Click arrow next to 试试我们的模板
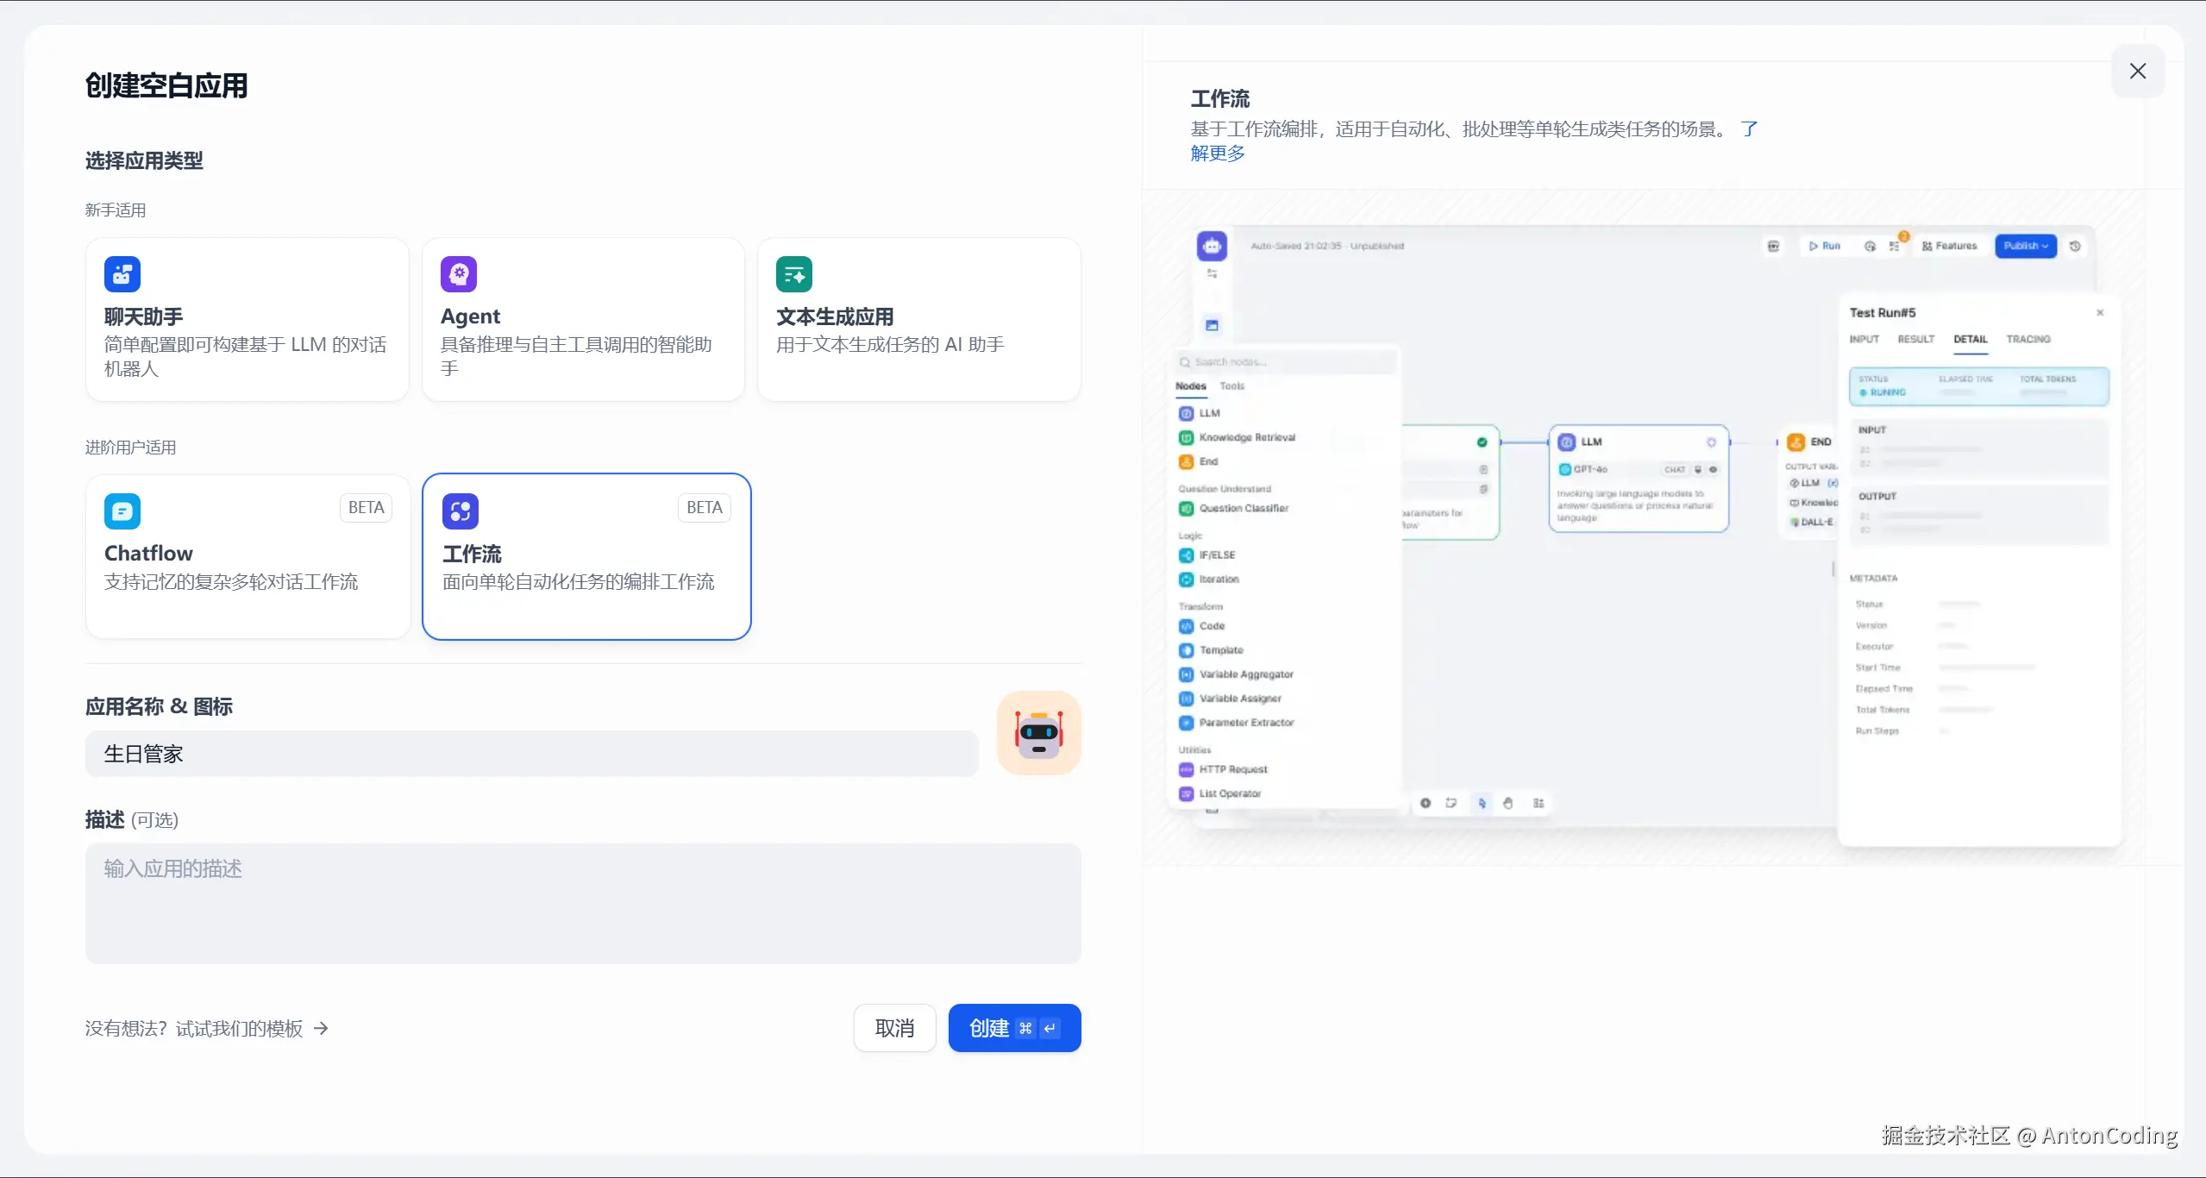 (x=321, y=1028)
